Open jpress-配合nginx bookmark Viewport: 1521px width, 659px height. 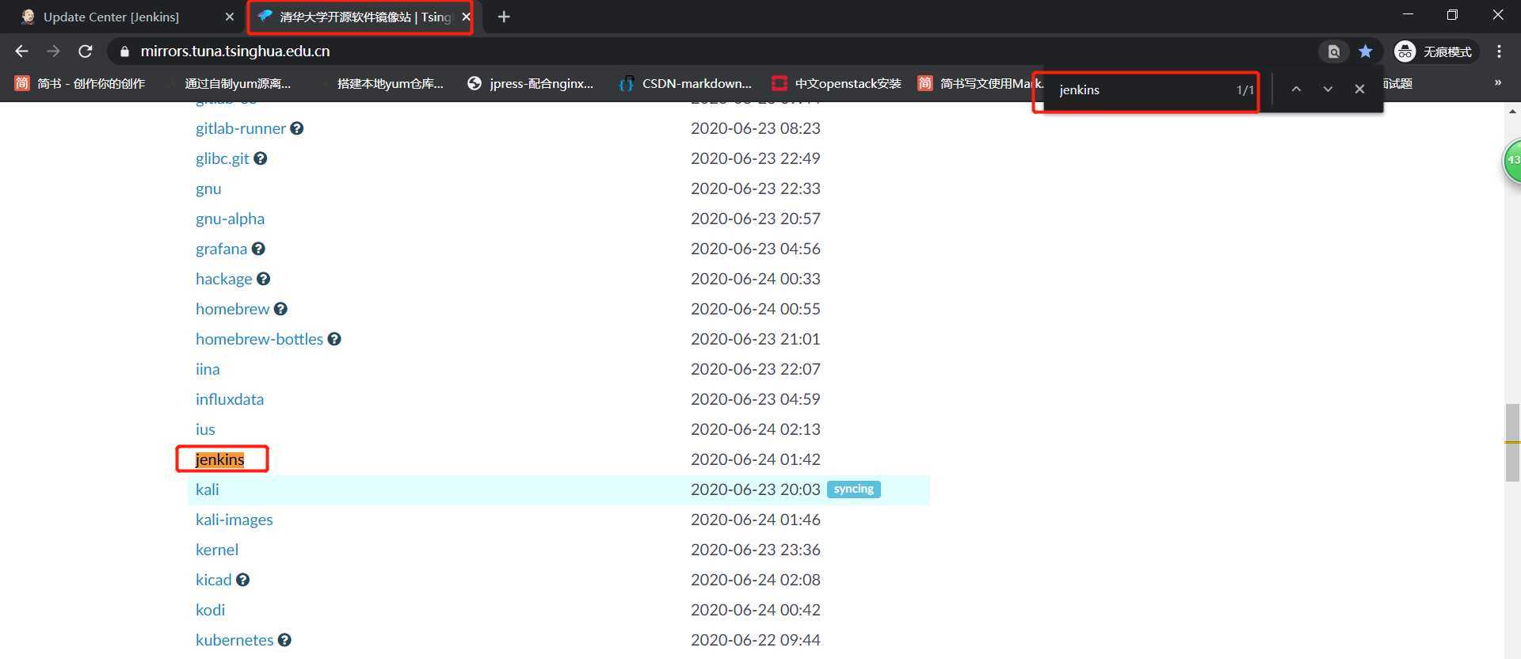[x=531, y=83]
